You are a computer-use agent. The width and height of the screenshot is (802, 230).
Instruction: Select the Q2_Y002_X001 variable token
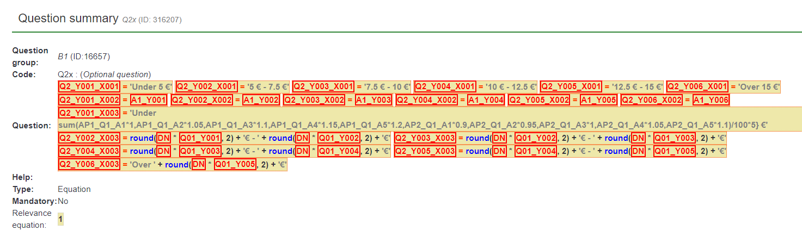[x=206, y=86]
